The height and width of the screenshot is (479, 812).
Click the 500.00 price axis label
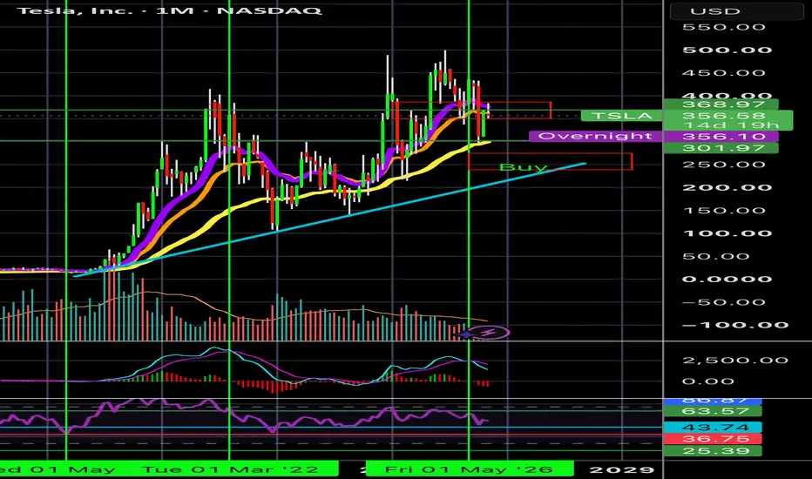(x=727, y=51)
